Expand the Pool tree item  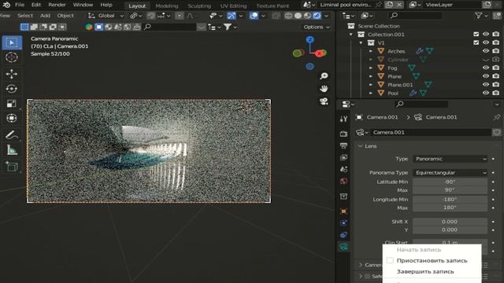(371, 93)
